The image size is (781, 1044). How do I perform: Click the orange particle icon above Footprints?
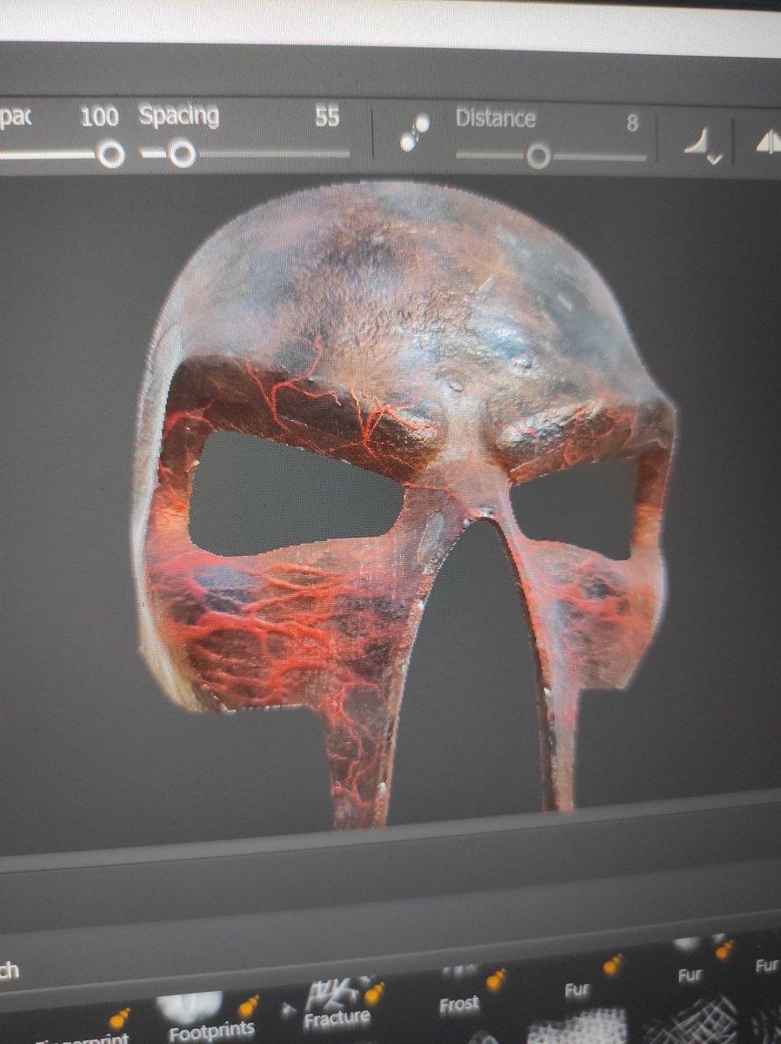[x=249, y=1006]
